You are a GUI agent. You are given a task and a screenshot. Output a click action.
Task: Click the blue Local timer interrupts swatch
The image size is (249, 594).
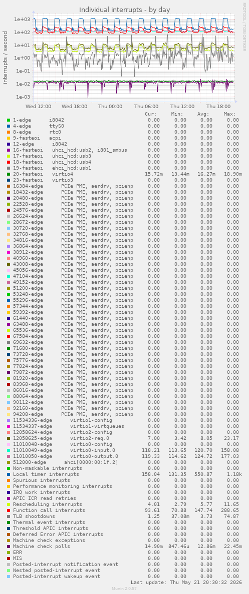pos(9,474)
